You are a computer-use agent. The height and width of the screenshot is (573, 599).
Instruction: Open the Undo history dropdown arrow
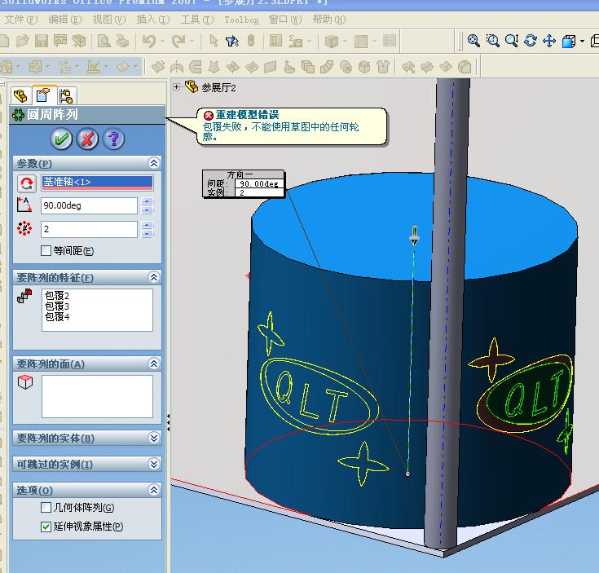tap(162, 41)
